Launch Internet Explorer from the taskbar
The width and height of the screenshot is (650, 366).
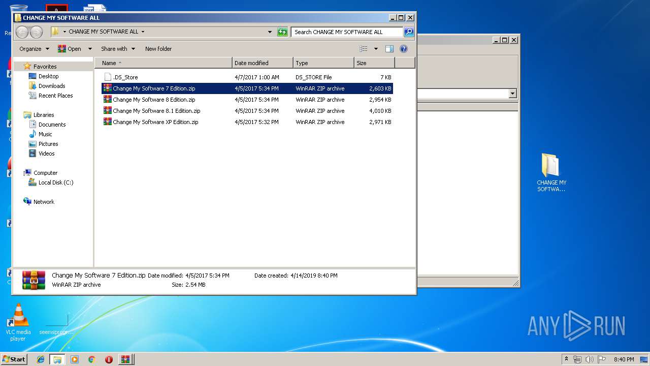click(41, 359)
